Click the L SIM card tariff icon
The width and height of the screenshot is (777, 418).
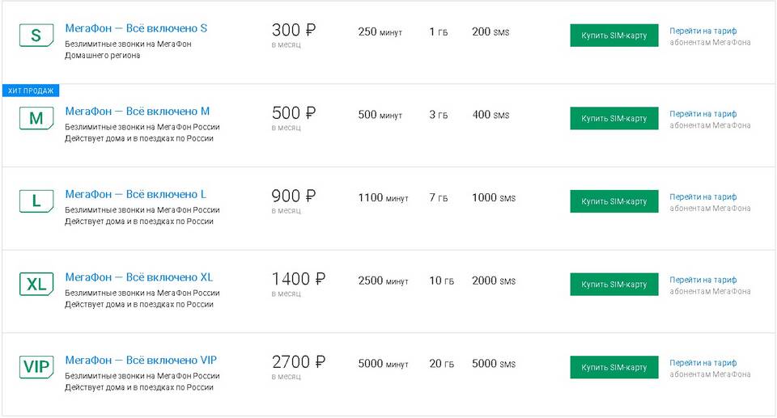click(36, 201)
